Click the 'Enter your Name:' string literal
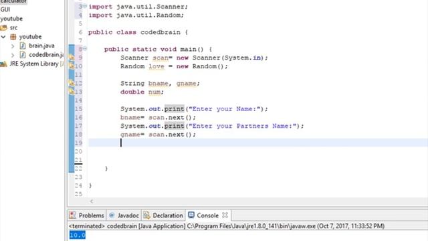 [225, 108]
